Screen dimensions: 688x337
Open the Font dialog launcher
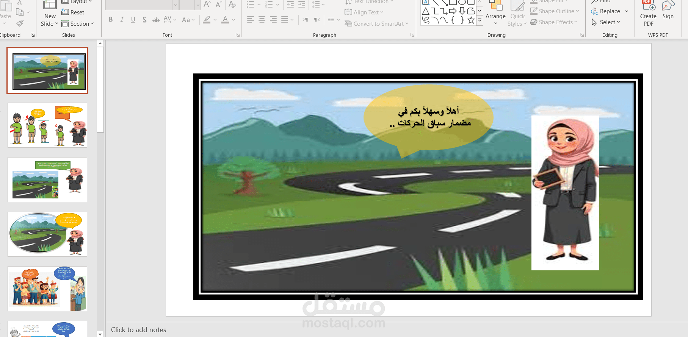238,35
